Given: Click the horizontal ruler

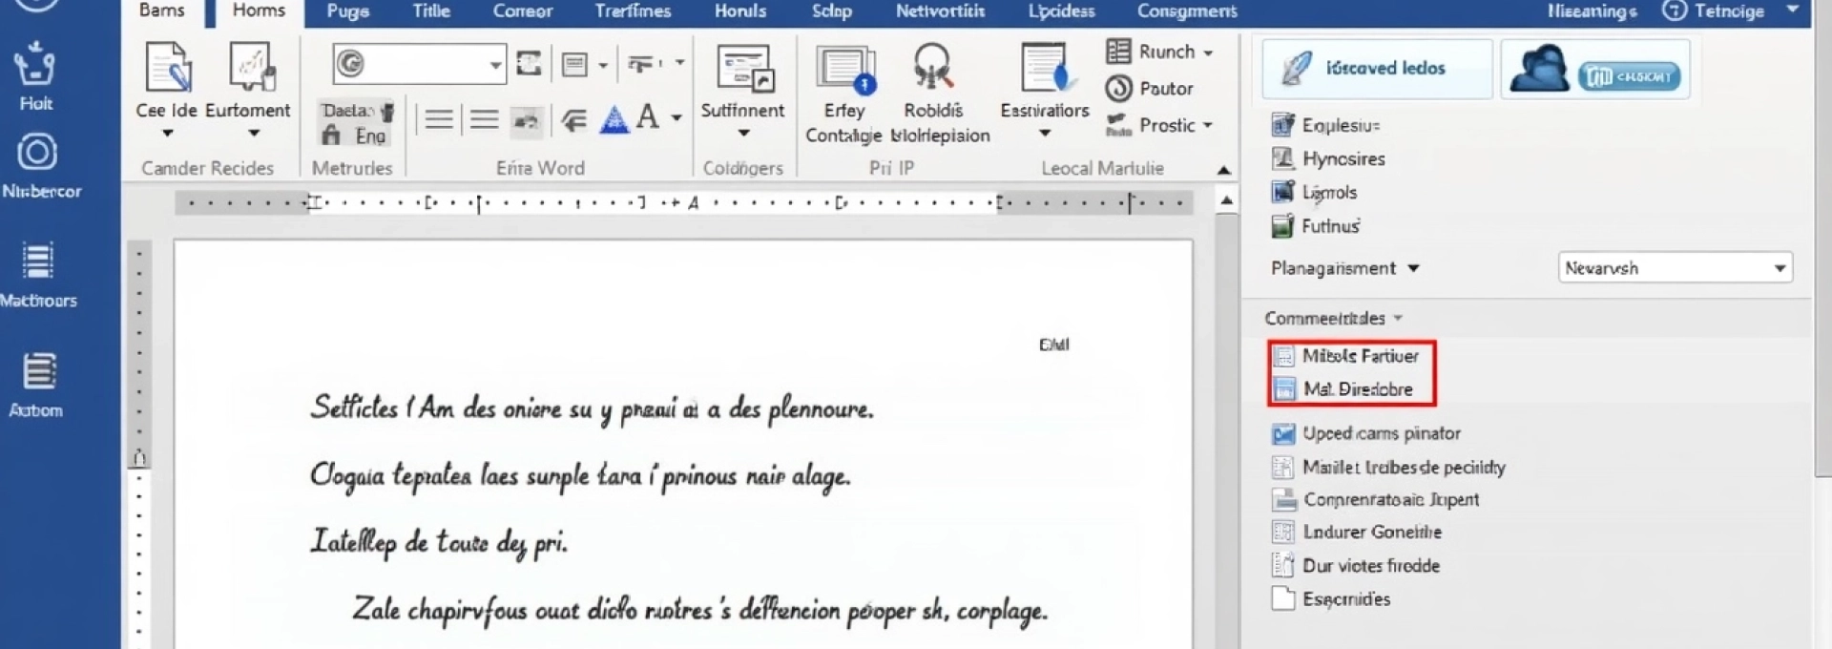Looking at the screenshot, I should coord(683,202).
